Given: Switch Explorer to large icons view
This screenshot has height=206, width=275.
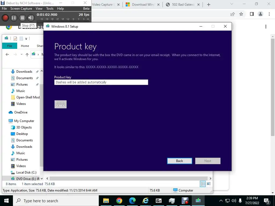Looking at the screenshot, I should 208,184.
